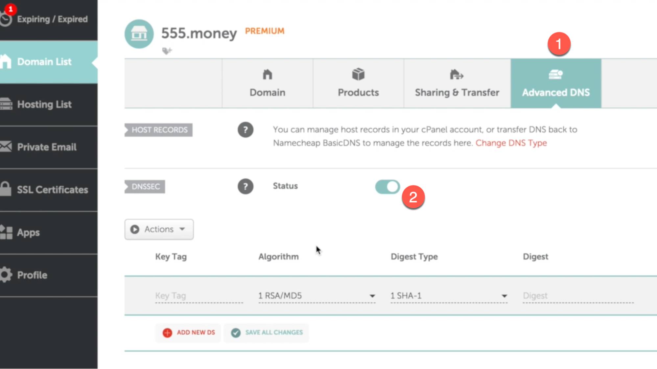The width and height of the screenshot is (657, 369).
Task: Click the Change DNS Type link
Action: 511,143
